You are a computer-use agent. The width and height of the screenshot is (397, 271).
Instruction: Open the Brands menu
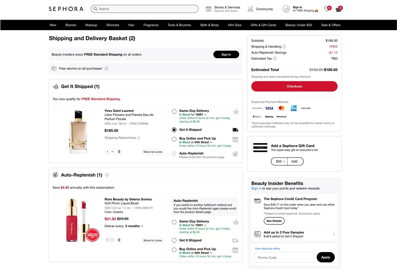point(71,25)
